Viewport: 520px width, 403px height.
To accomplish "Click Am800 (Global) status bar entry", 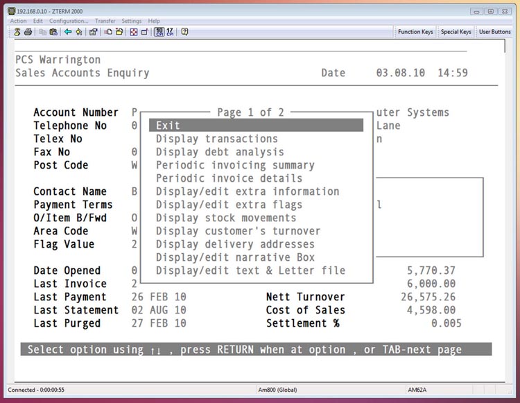I will (x=277, y=390).
